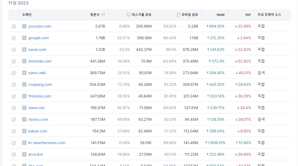Click the exclude icon for kr-weathernews.com

pyautogui.click(x=14, y=143)
